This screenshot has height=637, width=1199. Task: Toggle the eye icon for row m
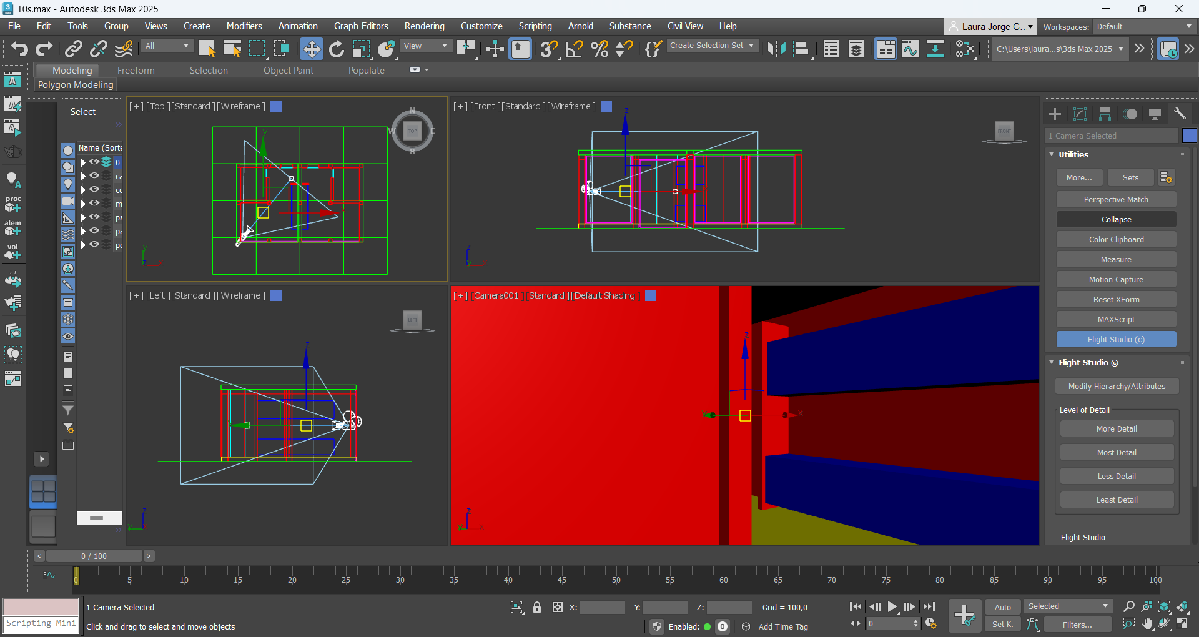click(x=94, y=203)
